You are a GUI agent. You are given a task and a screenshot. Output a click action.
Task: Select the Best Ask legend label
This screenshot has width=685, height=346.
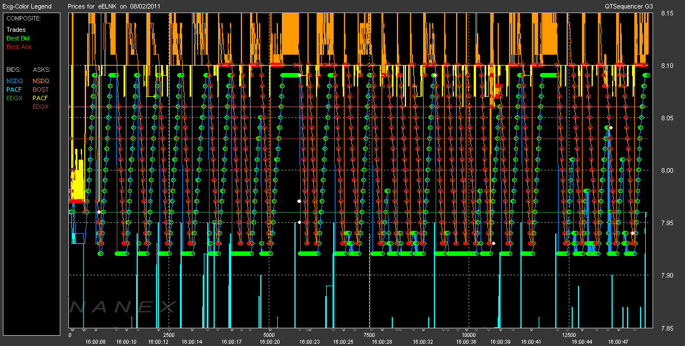point(17,46)
